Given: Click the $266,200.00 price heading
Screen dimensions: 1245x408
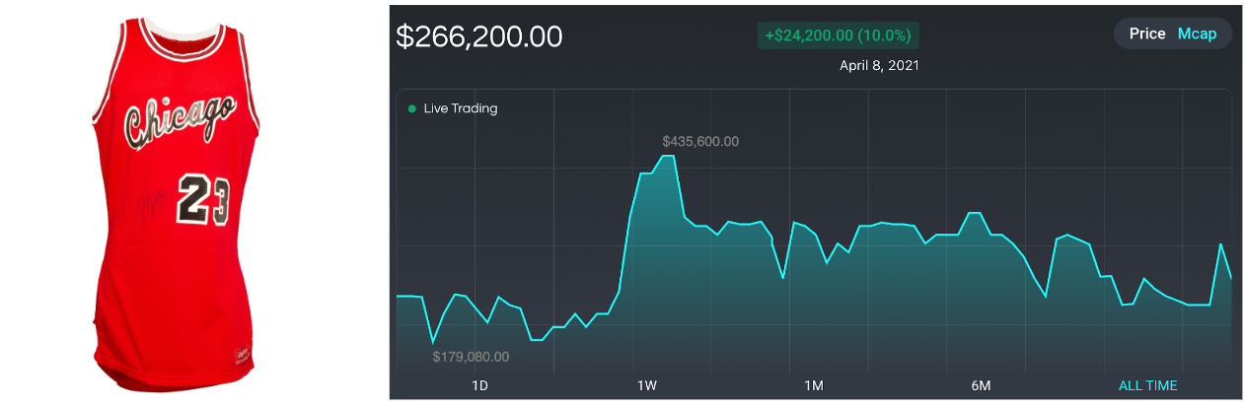Looking at the screenshot, I should 479,36.
